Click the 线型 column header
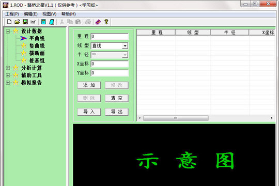Screen dimensions: 279x186 tap(193, 33)
